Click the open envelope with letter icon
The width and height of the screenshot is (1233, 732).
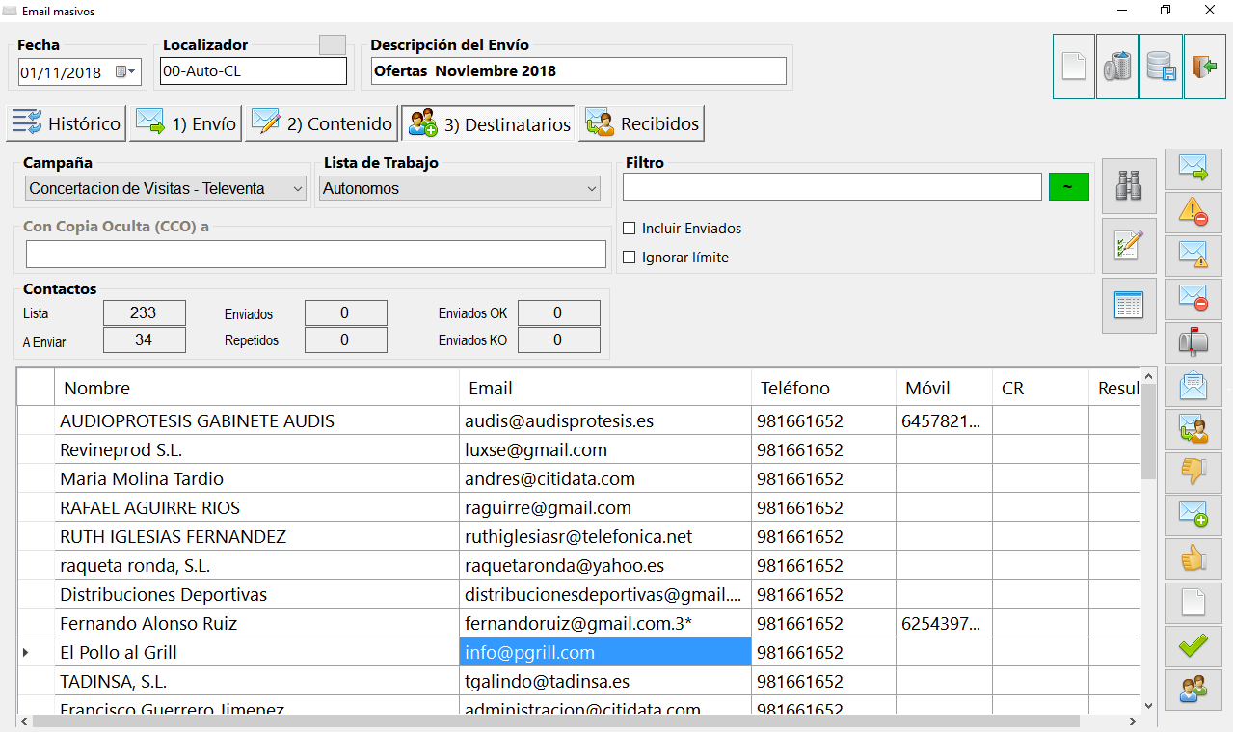click(1193, 387)
